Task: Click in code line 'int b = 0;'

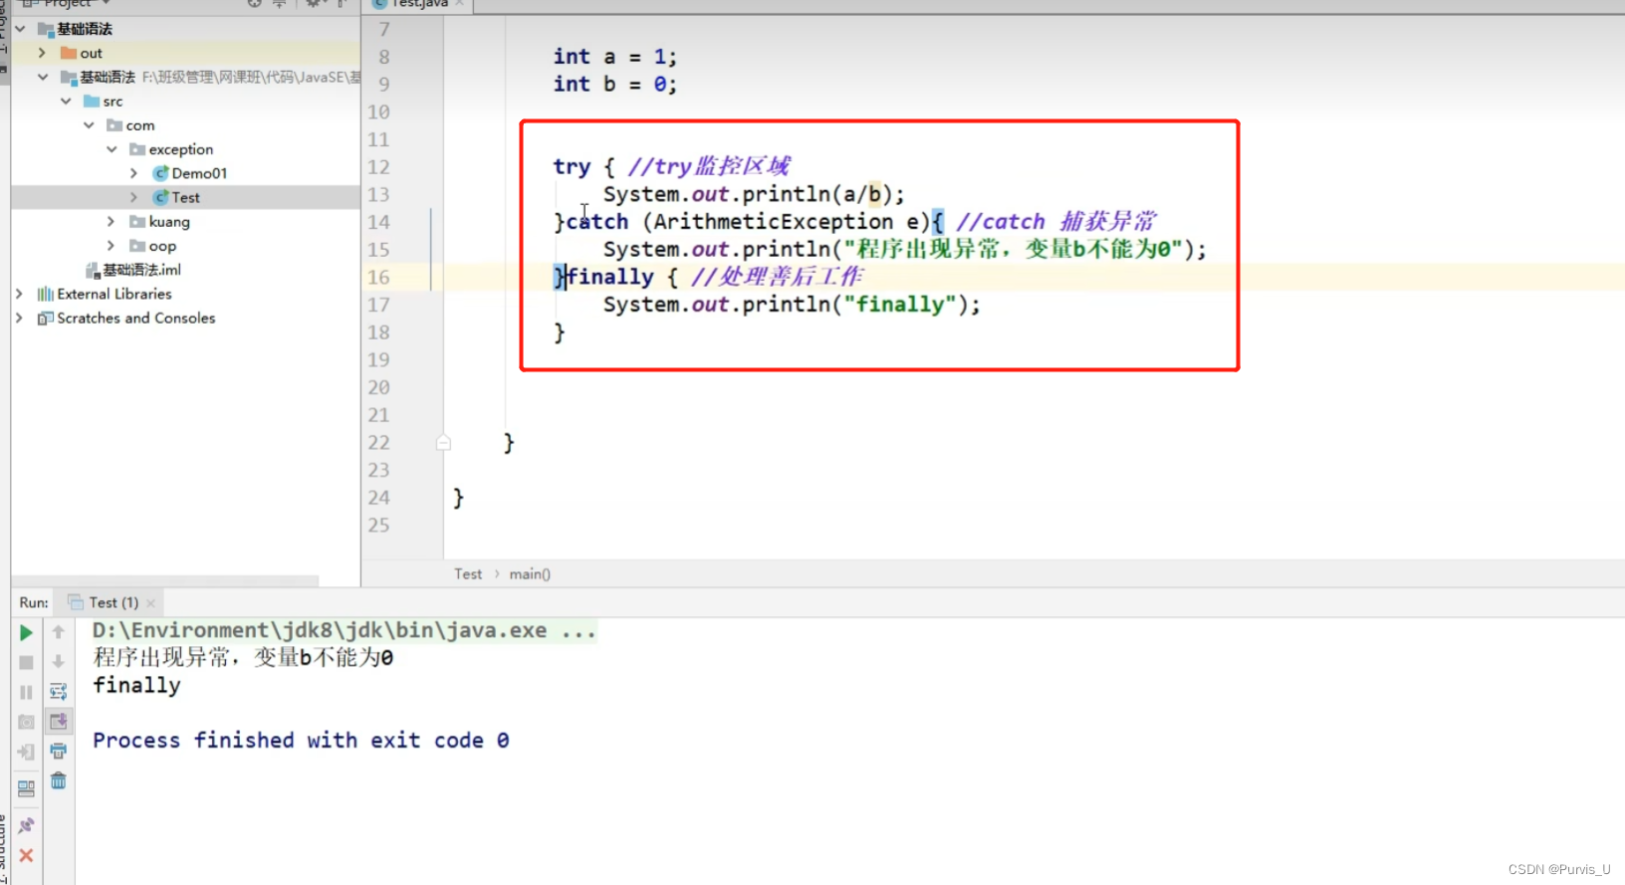Action: point(615,85)
